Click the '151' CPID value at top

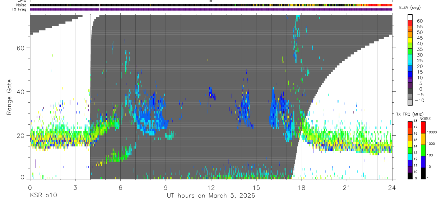tap(211, 1)
